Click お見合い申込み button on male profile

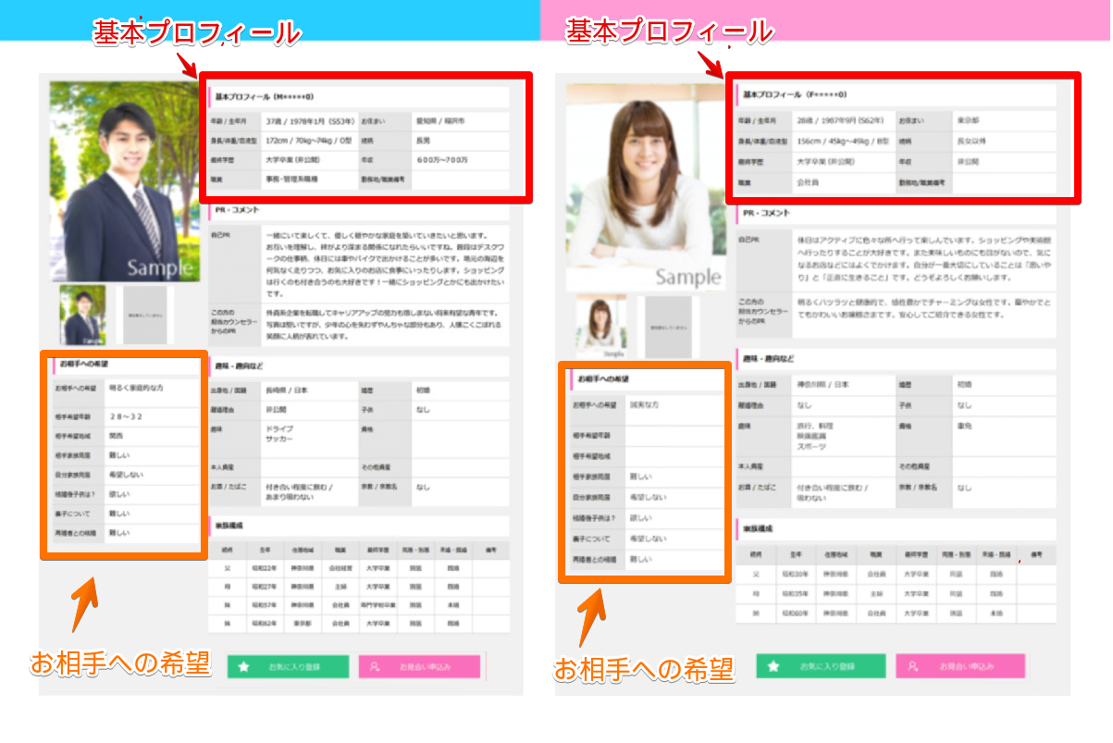(419, 667)
